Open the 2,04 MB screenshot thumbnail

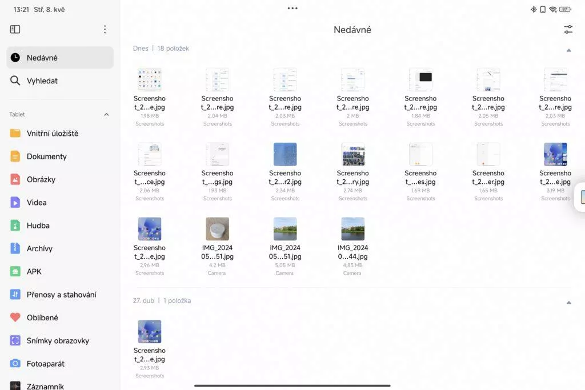tap(218, 79)
